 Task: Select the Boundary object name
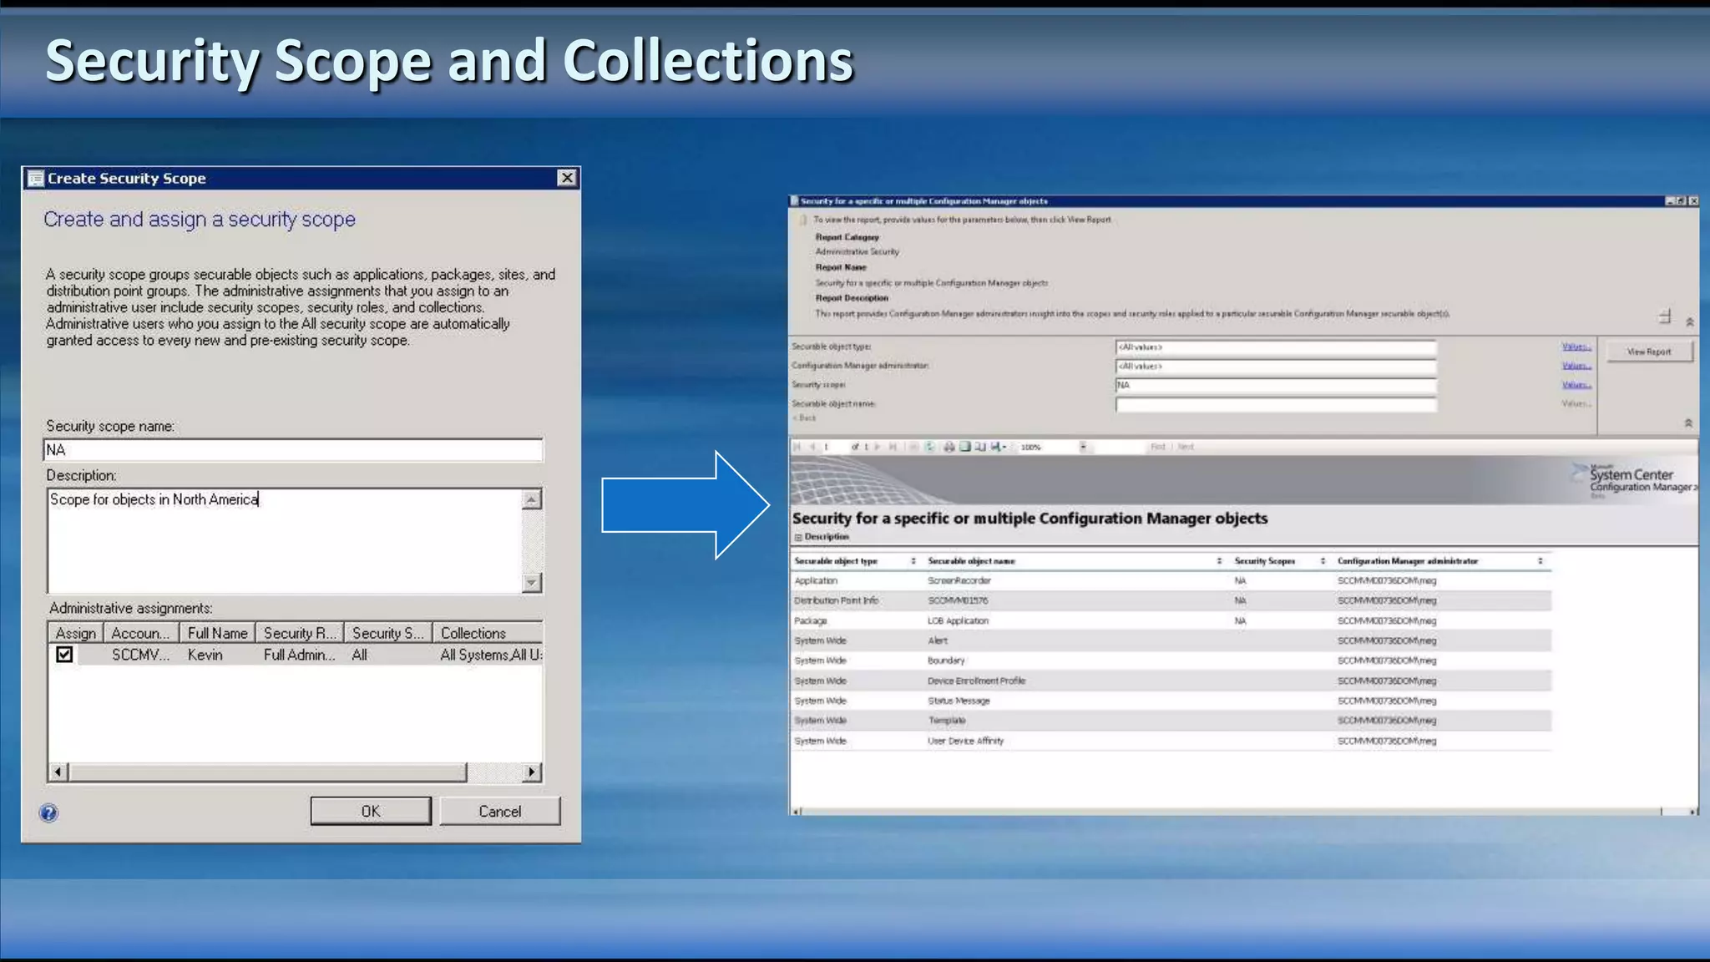click(946, 661)
